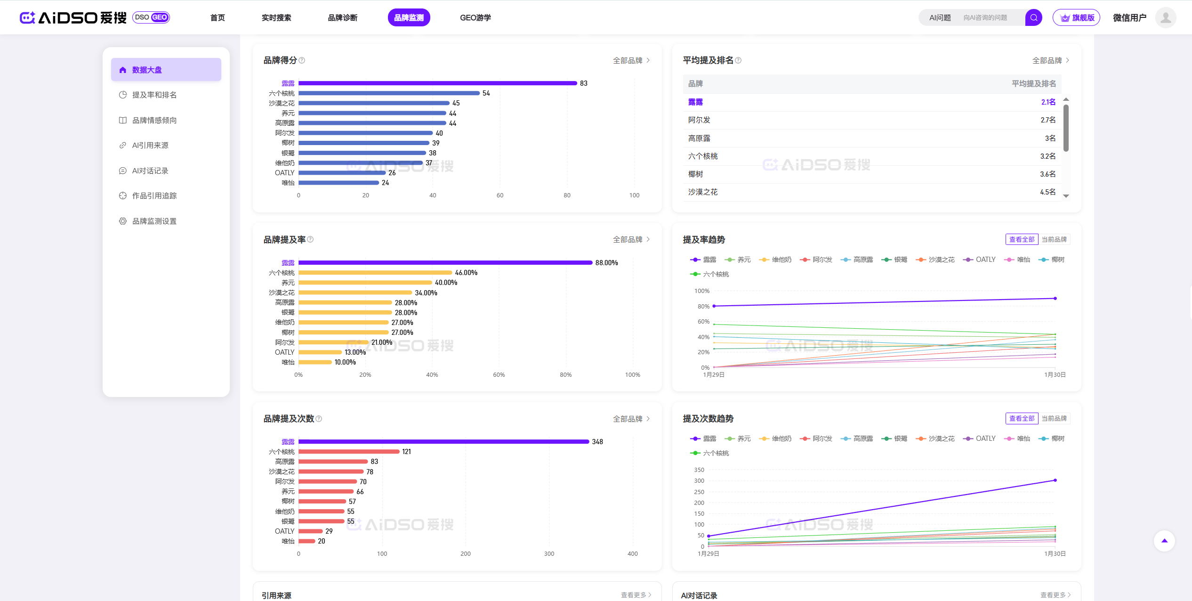This screenshot has height=601, width=1192.
Task: Open 品牌监测设置 gear item in sidebar
Action: 154,221
